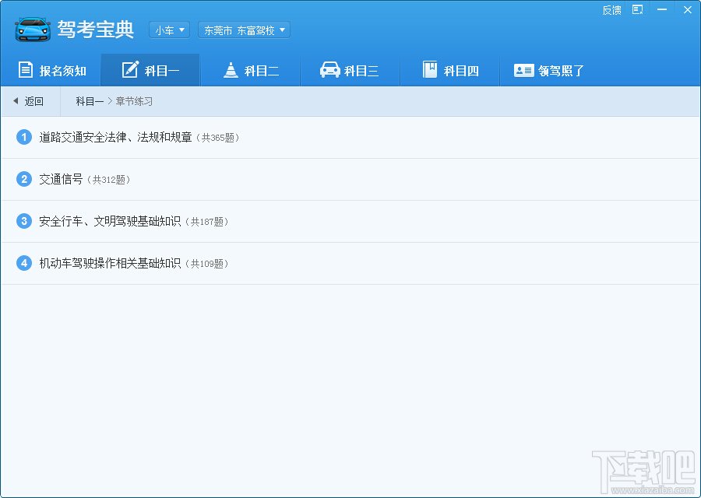Click the car icon on 科目三 tab
Viewport: 701px width, 498px height.
point(330,69)
